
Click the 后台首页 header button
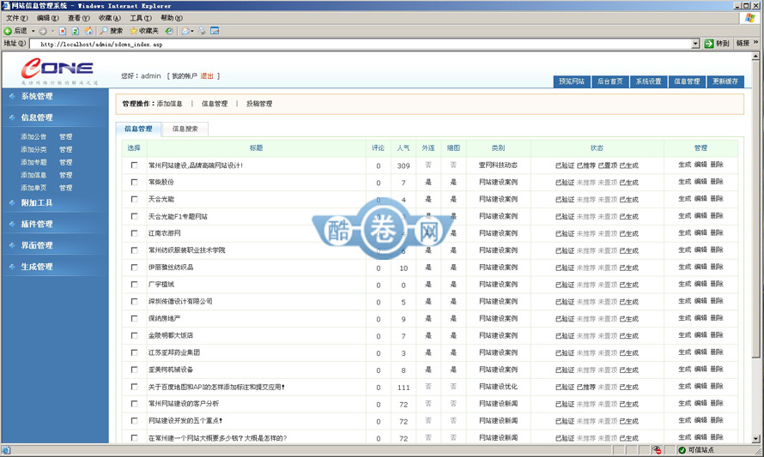[x=610, y=81]
